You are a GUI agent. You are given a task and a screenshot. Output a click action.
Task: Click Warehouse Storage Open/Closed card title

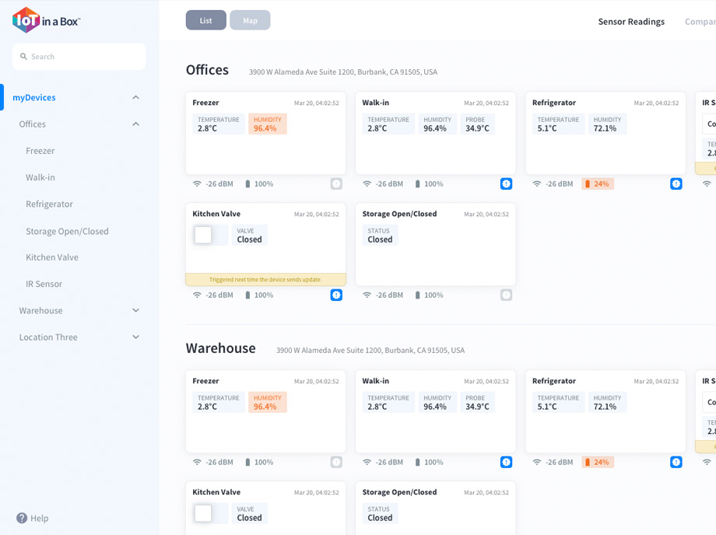(x=399, y=492)
